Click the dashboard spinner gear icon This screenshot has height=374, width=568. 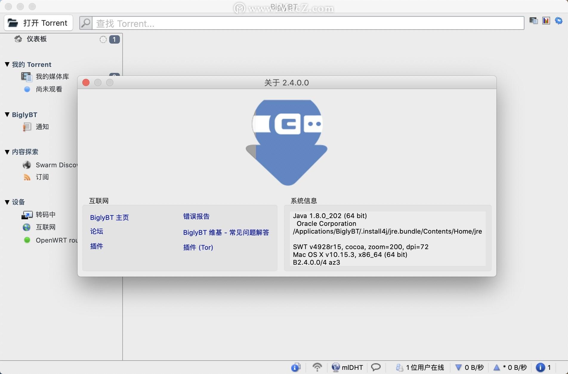tap(103, 39)
